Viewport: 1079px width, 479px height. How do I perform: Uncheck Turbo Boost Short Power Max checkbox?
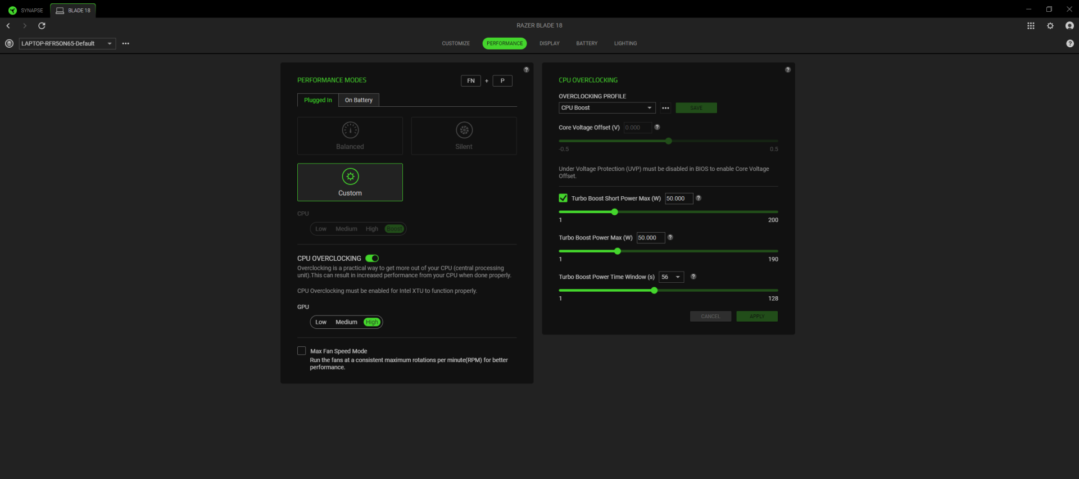[x=563, y=198]
